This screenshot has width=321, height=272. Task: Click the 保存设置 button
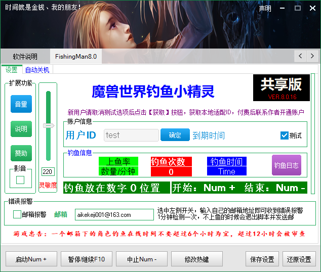pyautogui.click(x=262, y=259)
